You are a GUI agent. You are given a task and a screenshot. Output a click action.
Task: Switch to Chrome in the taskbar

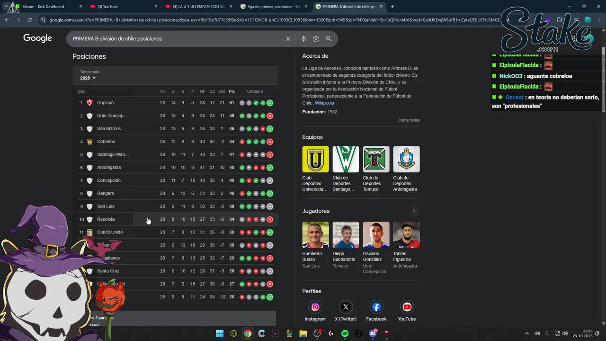click(248, 333)
